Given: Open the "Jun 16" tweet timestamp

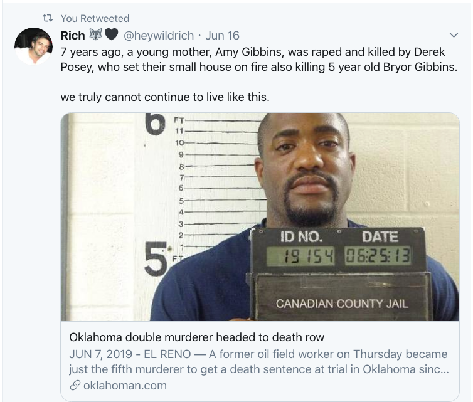Looking at the screenshot, I should click(222, 36).
